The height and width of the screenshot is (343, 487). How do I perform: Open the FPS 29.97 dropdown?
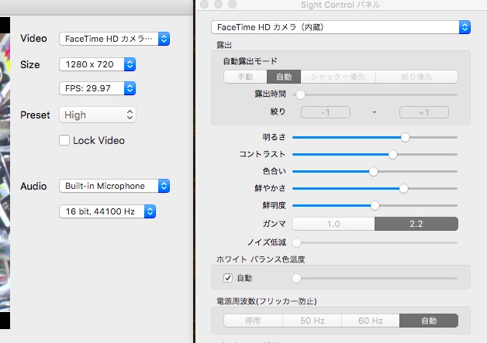pos(98,87)
